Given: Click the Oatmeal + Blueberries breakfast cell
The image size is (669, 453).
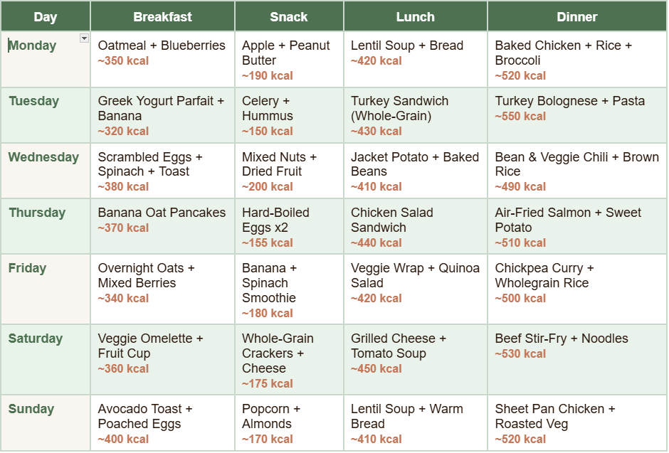Looking at the screenshot, I should tap(162, 59).
